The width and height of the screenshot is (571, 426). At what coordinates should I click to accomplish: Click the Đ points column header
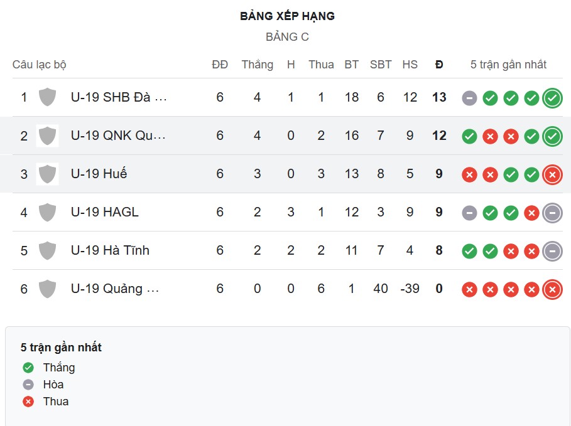tap(439, 65)
